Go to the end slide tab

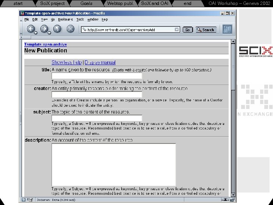coord(188,3)
